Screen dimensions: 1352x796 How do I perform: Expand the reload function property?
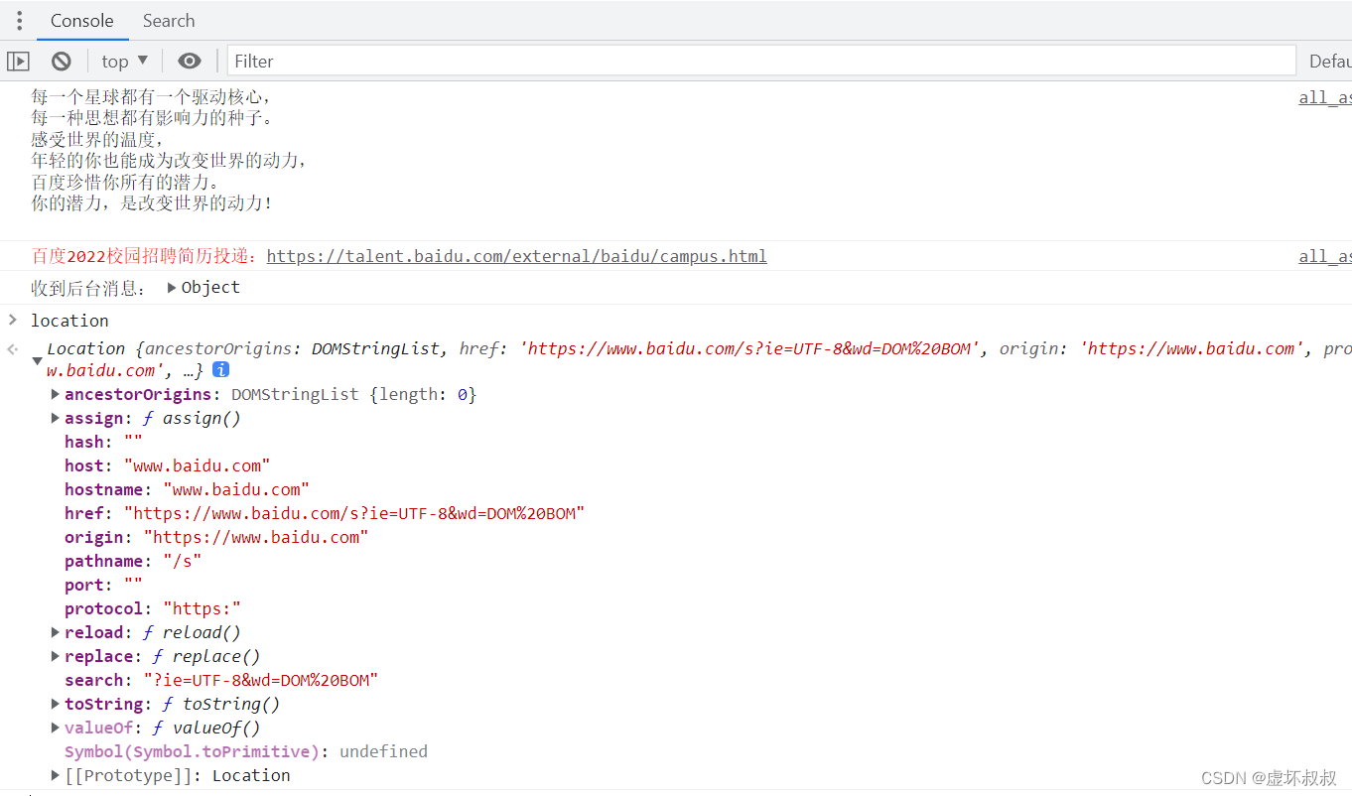click(56, 632)
